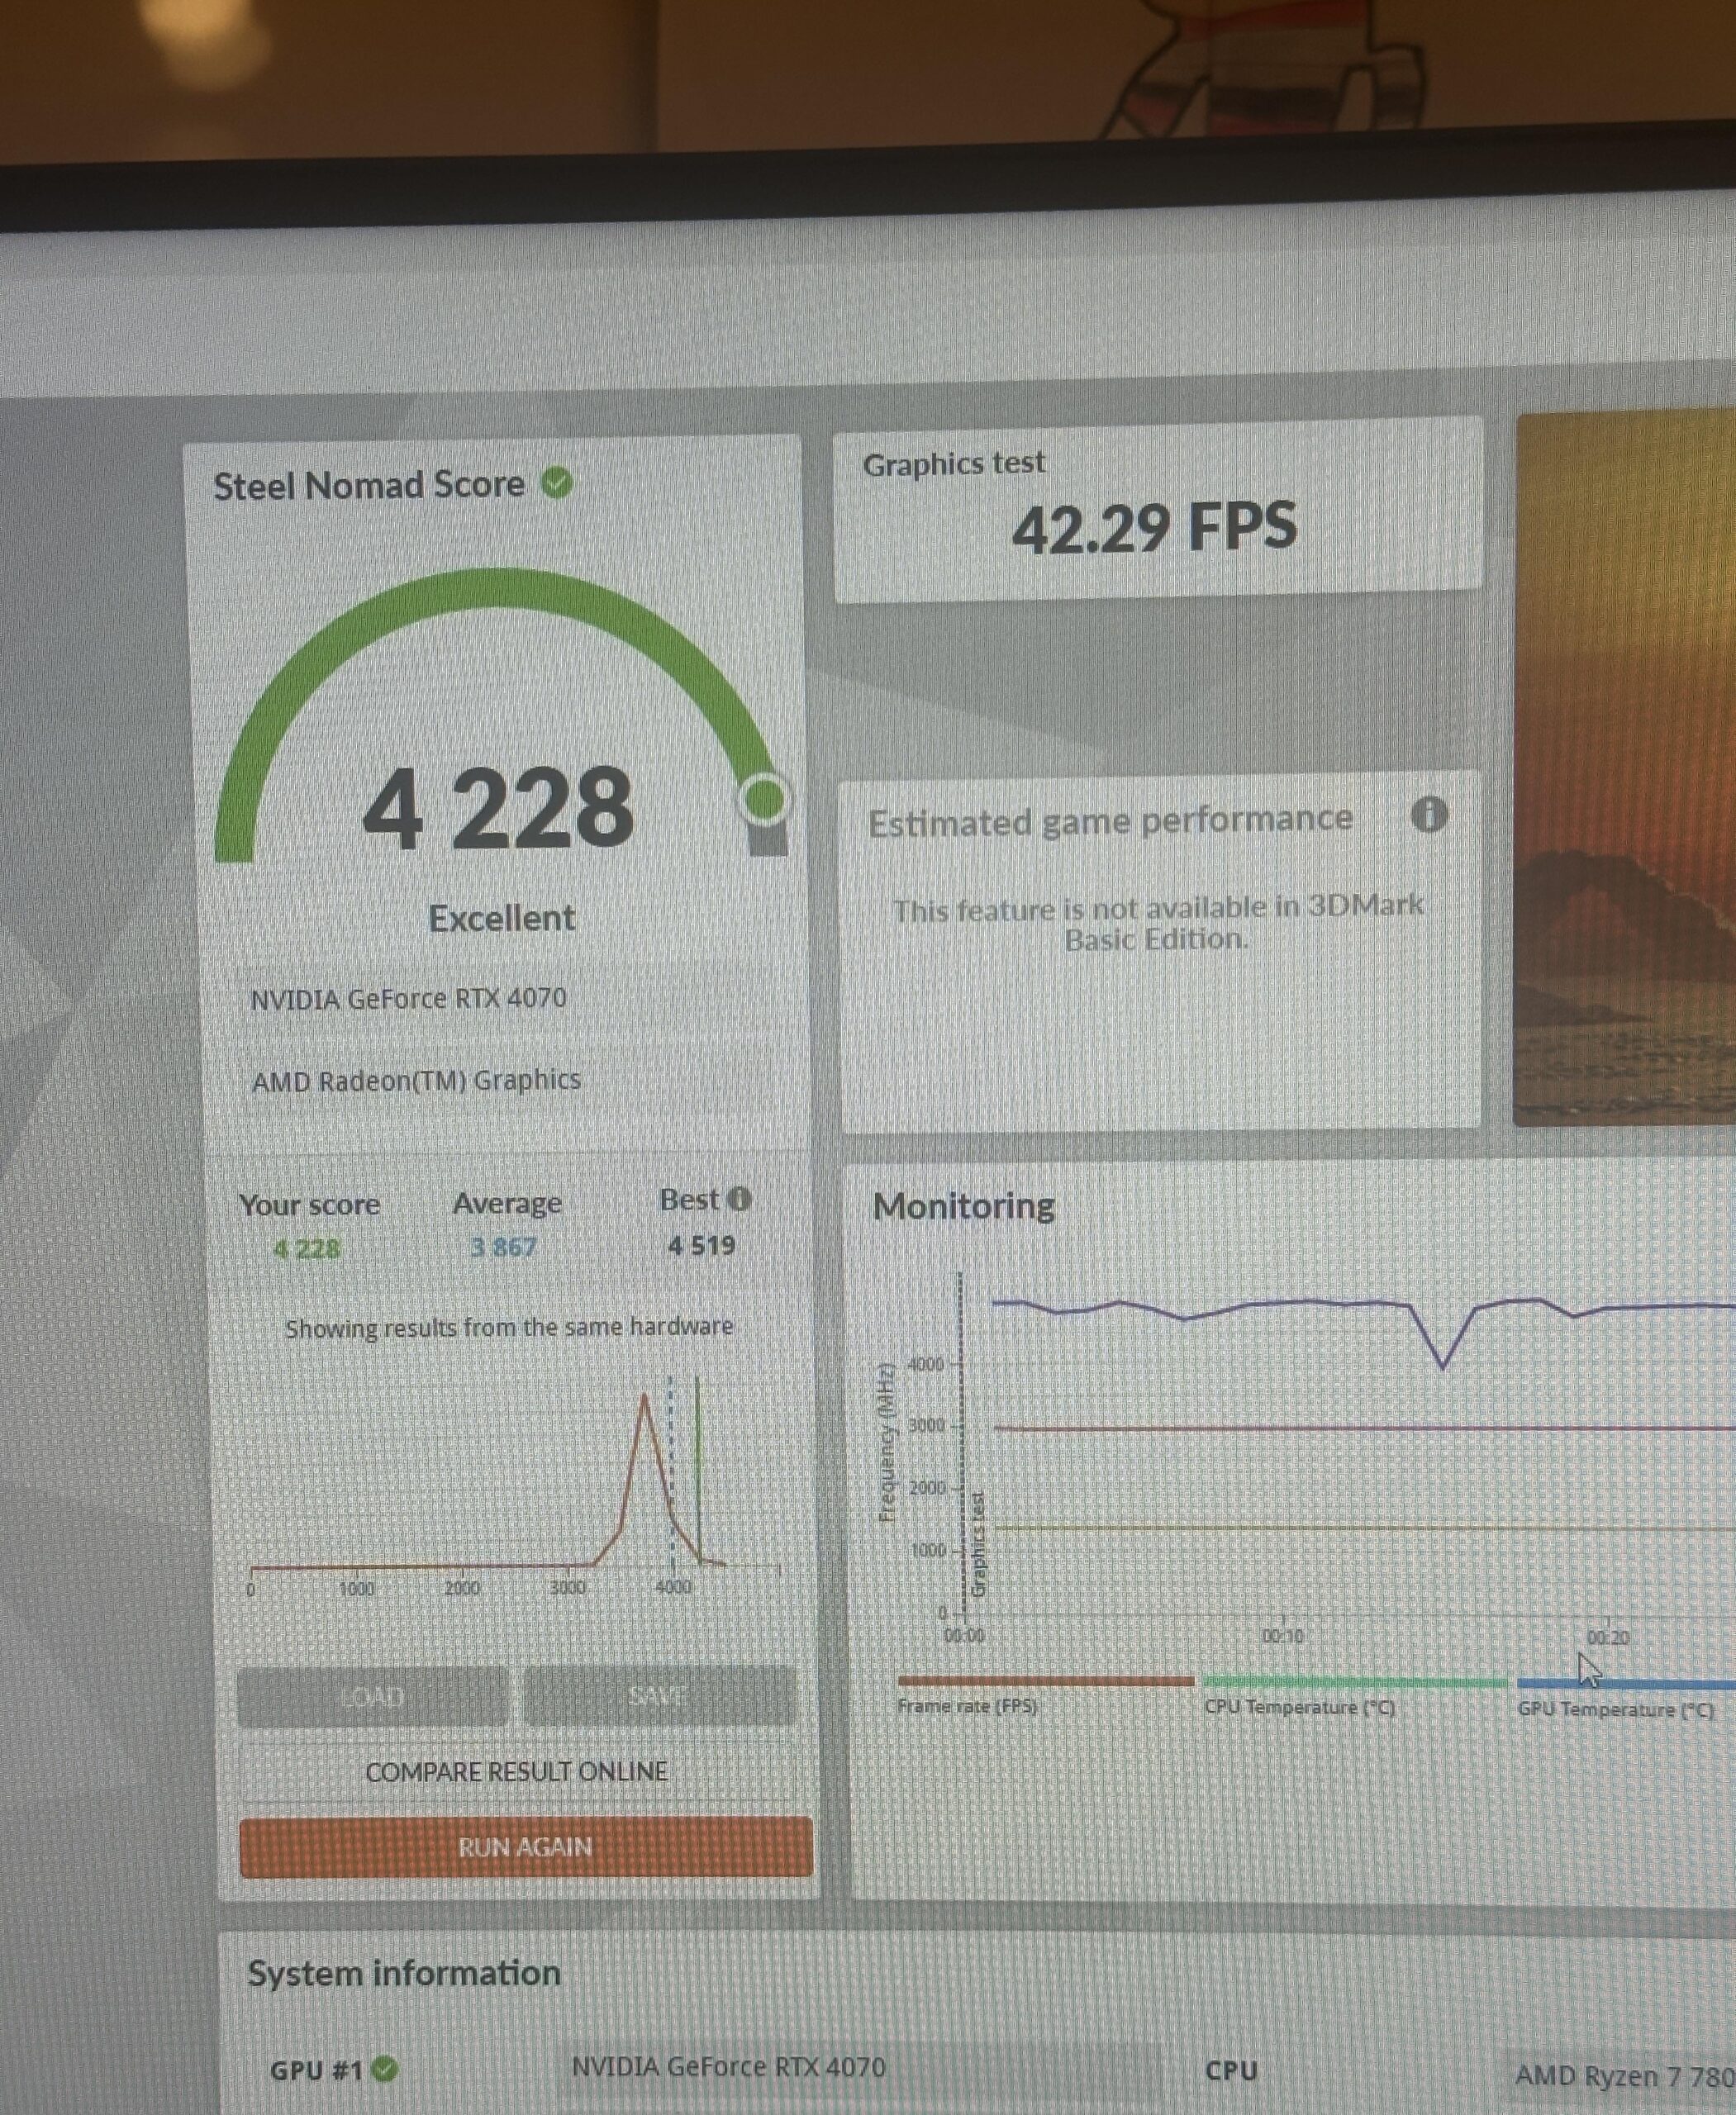Image resolution: width=1736 pixels, height=2115 pixels.
Task: Click the GPU #1 green validation icon
Action: (384, 2069)
